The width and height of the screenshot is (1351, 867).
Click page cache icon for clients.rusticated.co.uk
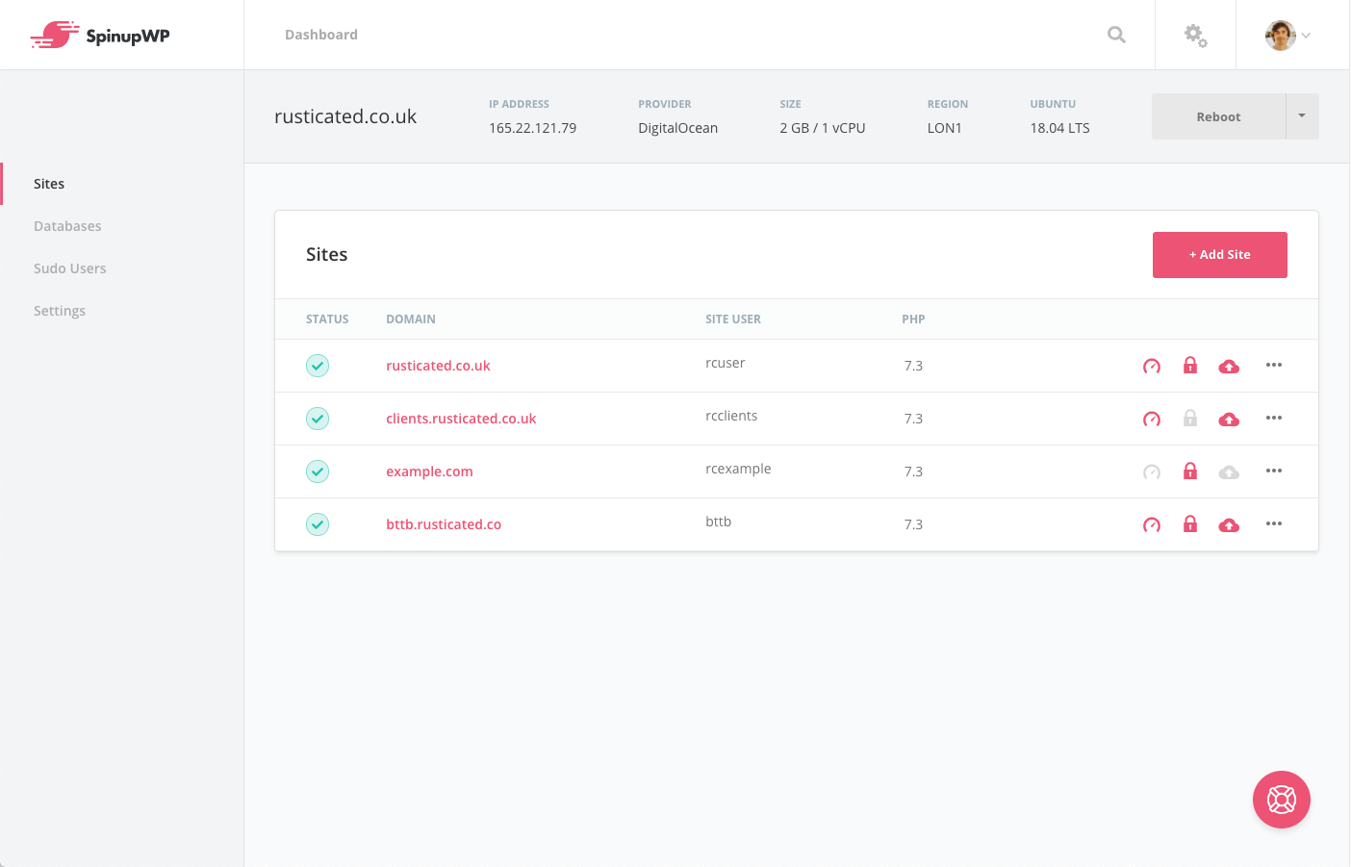(1152, 419)
